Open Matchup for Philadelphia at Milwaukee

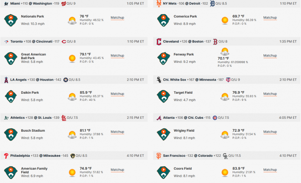pos(117,170)
